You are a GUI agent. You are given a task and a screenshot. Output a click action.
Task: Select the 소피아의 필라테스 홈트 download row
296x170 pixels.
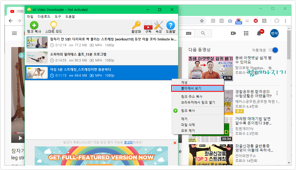pos(101,58)
